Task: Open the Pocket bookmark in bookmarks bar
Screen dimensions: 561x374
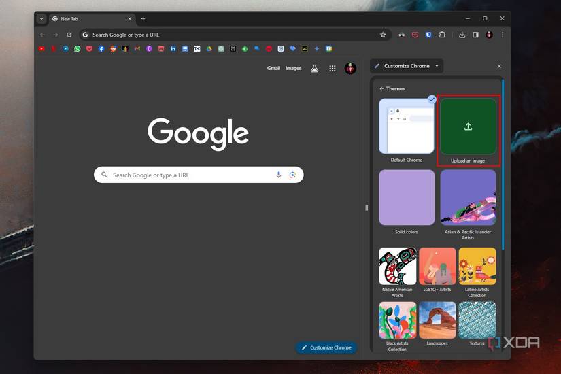Action: 90,49
